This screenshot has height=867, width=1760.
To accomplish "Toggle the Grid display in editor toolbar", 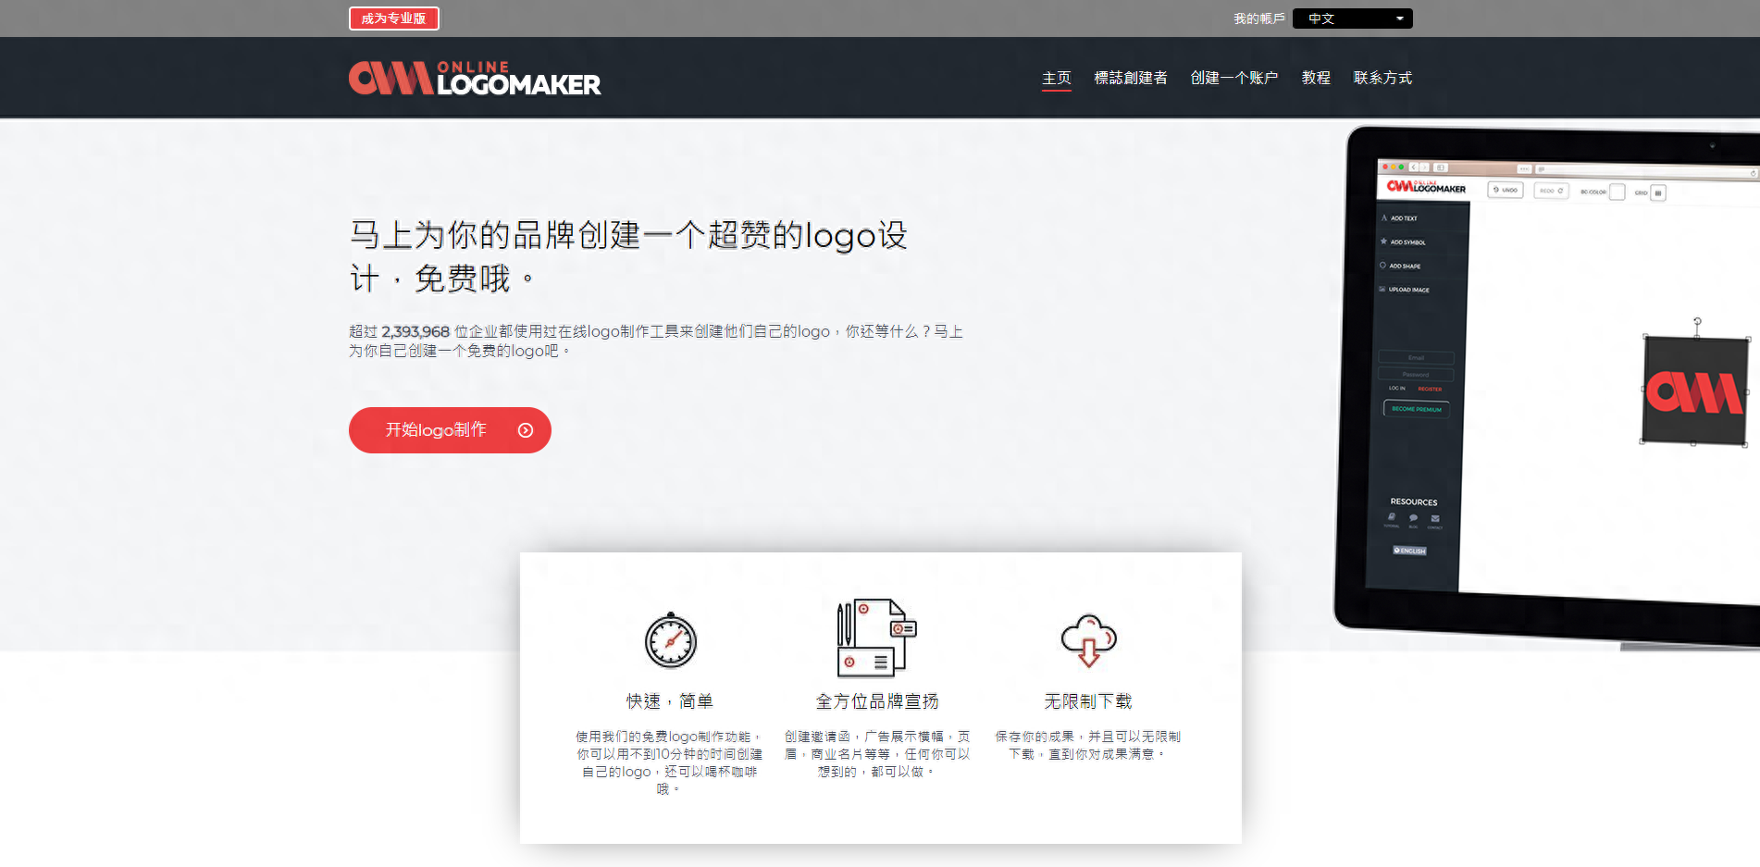I will tap(1658, 192).
